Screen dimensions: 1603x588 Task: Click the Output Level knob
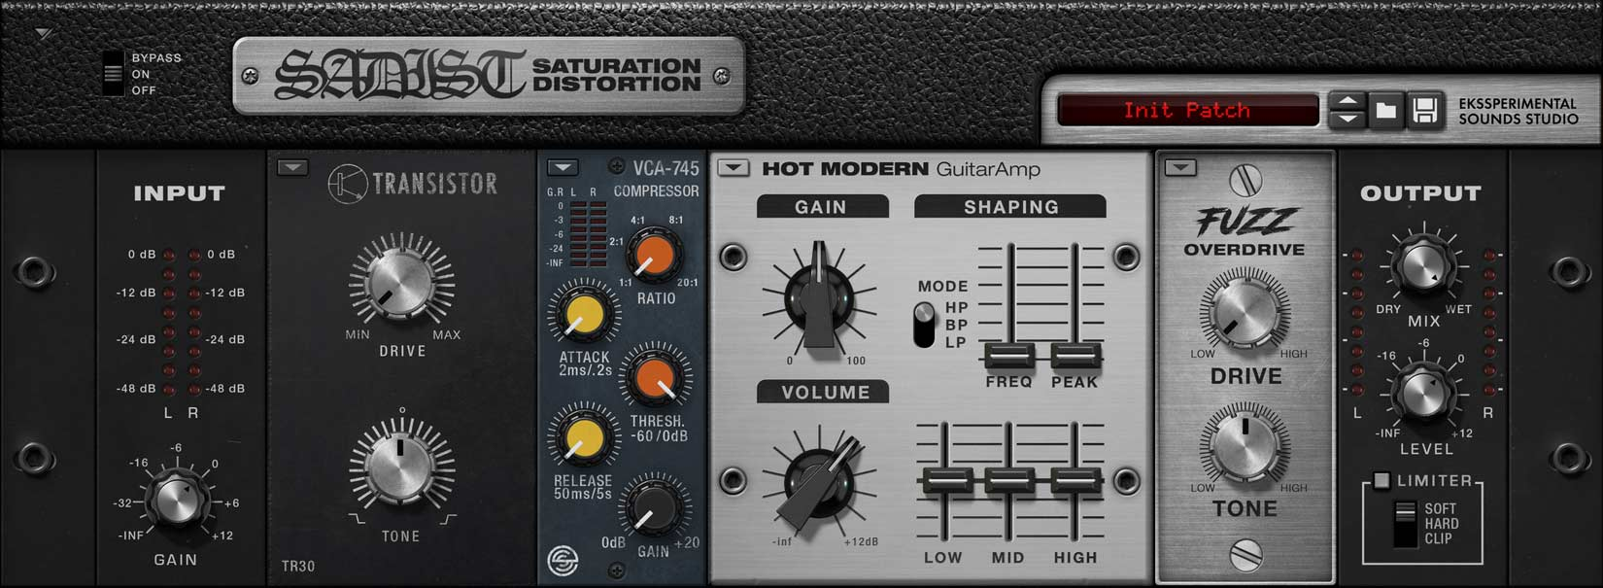point(1423,393)
